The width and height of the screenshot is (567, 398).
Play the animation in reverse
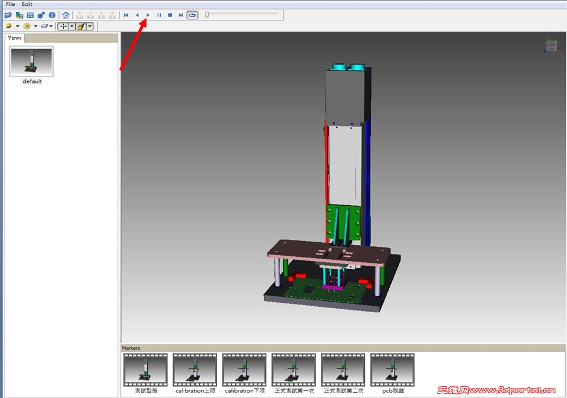click(137, 15)
